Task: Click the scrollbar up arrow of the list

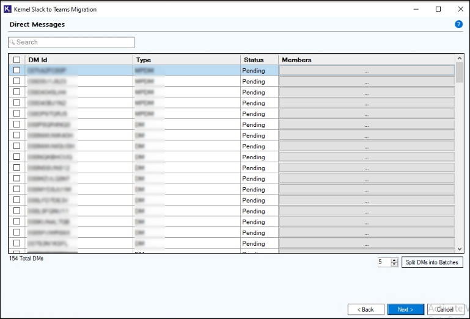Action: point(460,58)
